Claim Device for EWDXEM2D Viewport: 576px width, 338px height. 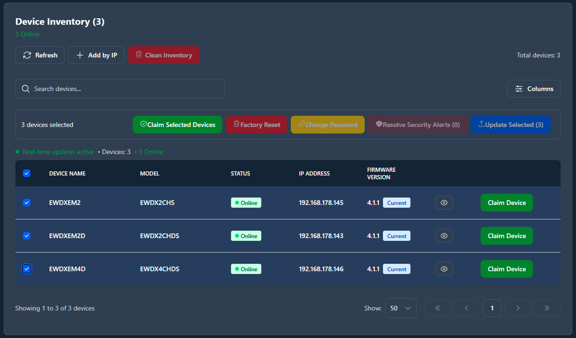[507, 236]
